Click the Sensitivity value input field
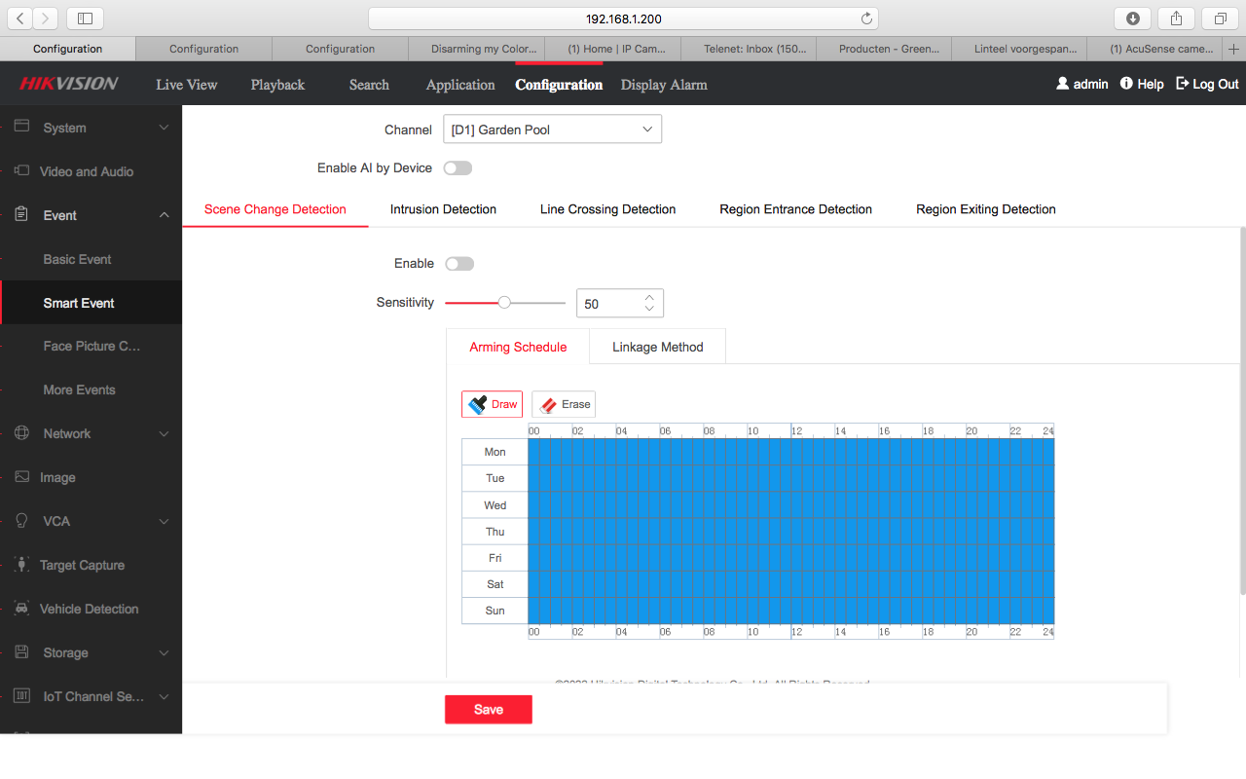Image resolution: width=1246 pixels, height=779 pixels. pyautogui.click(x=609, y=304)
